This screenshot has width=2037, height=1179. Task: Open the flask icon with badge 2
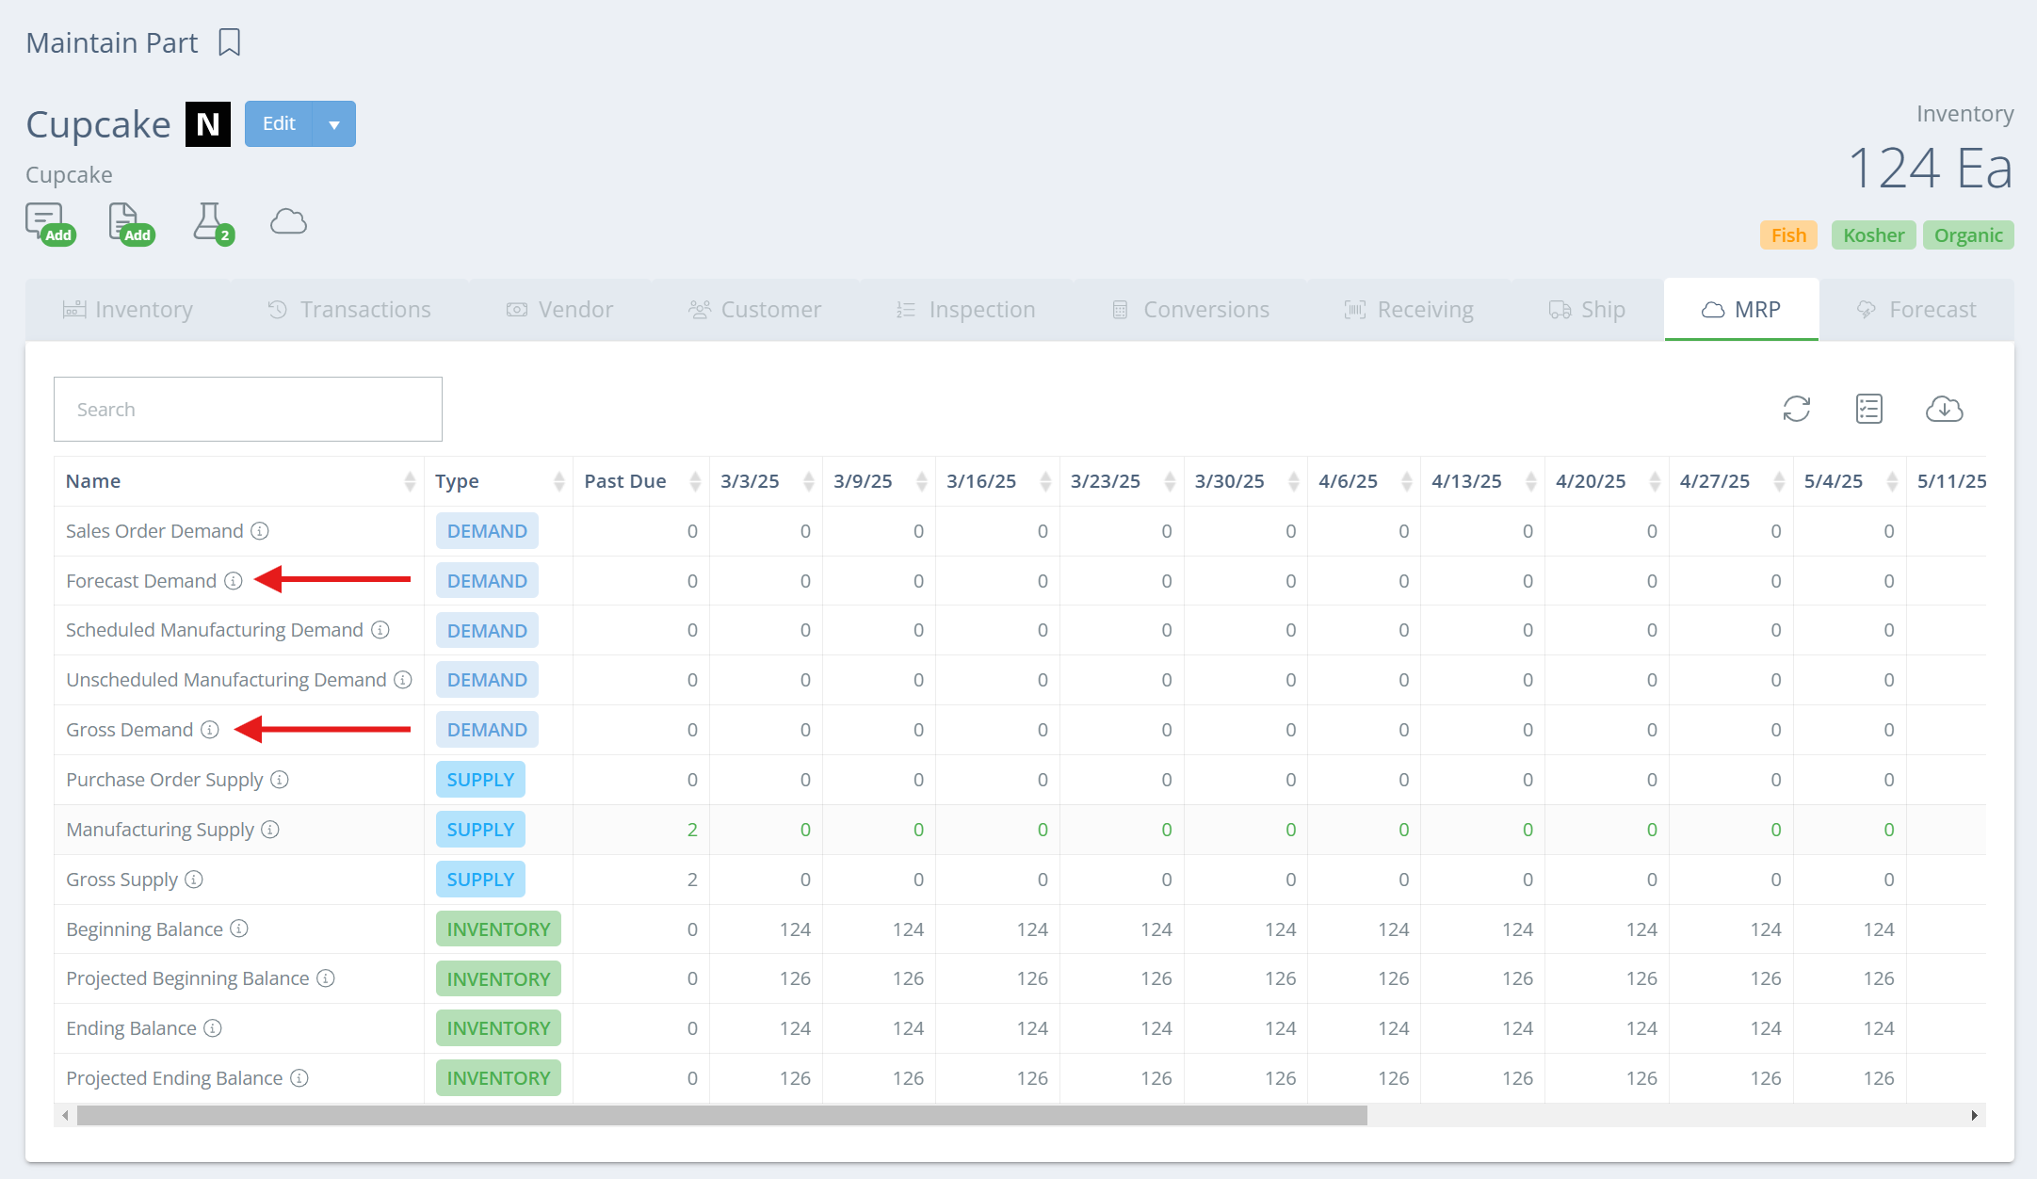tap(209, 221)
